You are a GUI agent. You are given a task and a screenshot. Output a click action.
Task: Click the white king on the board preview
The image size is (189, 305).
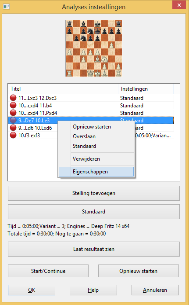[x=97, y=73]
